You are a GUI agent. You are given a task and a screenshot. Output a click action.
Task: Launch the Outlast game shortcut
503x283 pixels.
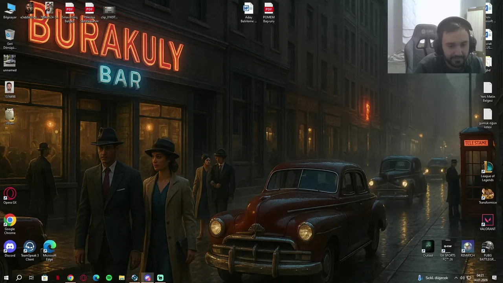coord(428,249)
